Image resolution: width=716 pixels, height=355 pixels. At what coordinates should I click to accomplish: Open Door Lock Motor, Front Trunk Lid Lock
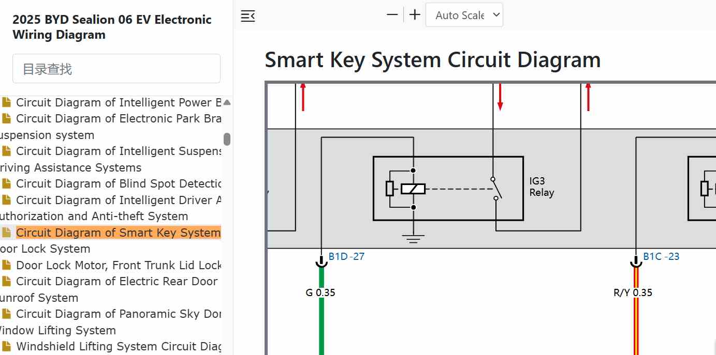tap(119, 265)
